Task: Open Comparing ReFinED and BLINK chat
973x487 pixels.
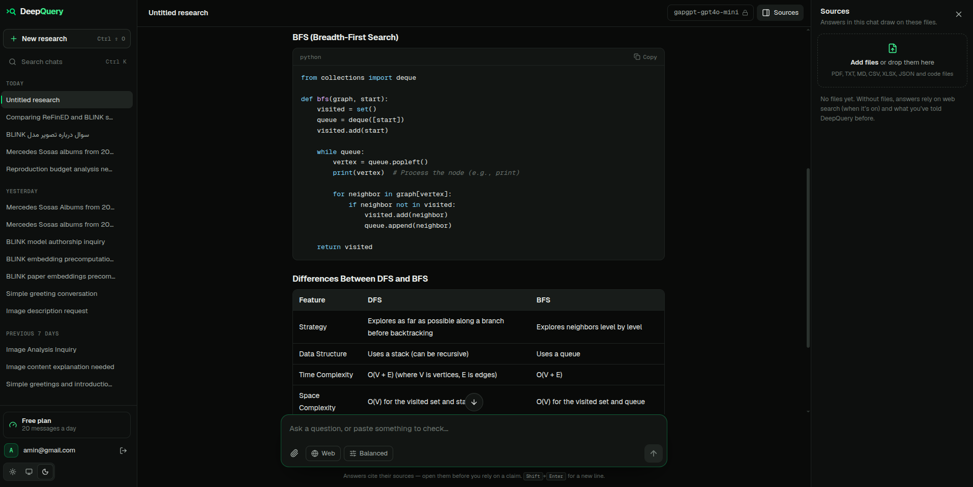Action: [x=67, y=117]
